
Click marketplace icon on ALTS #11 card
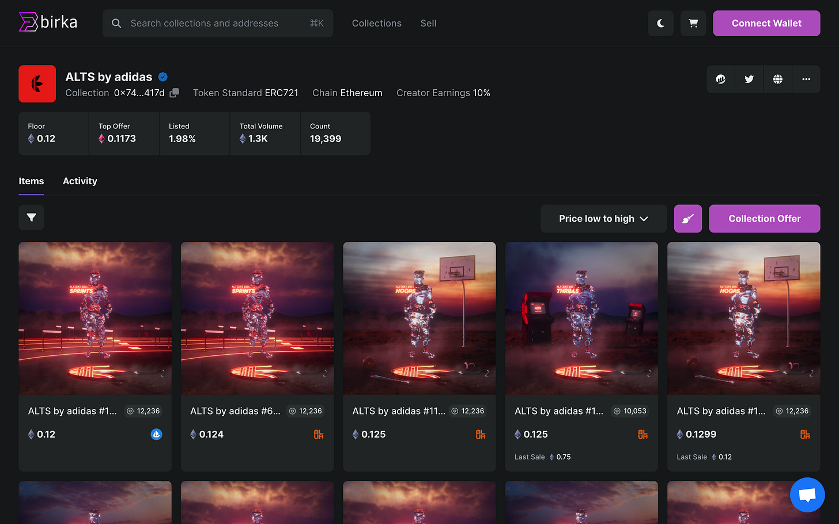(x=481, y=434)
